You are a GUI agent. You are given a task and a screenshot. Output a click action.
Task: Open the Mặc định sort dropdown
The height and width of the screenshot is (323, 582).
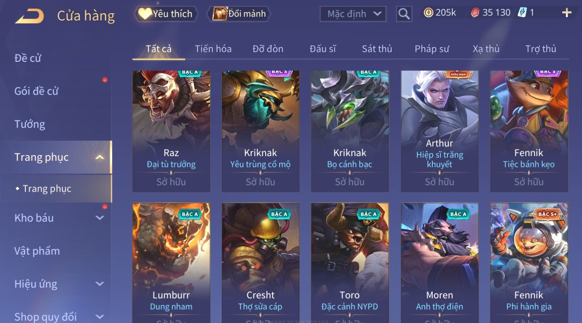[x=353, y=14]
